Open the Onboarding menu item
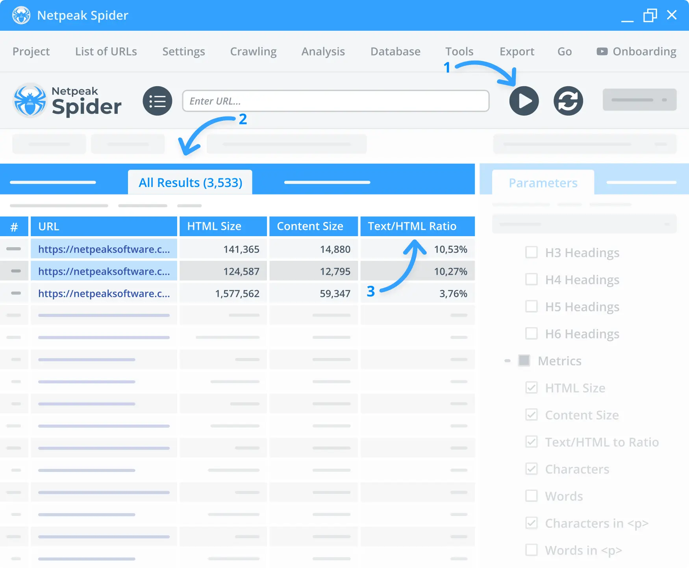The image size is (689, 568). [636, 52]
